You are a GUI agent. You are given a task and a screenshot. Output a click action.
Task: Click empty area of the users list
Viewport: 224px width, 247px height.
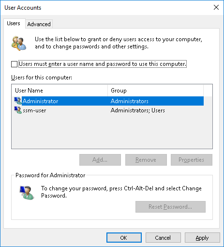pos(112,132)
